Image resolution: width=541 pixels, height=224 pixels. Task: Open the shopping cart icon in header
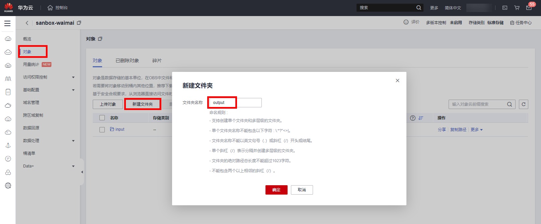[517, 8]
